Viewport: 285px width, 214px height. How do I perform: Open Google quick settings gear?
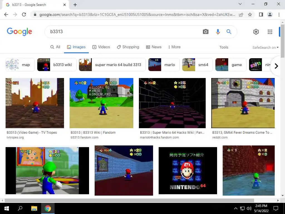[256, 32]
